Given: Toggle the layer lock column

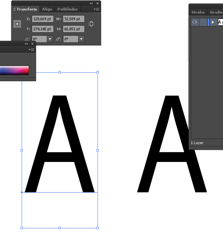Looking at the screenshot, I should pos(203,22).
